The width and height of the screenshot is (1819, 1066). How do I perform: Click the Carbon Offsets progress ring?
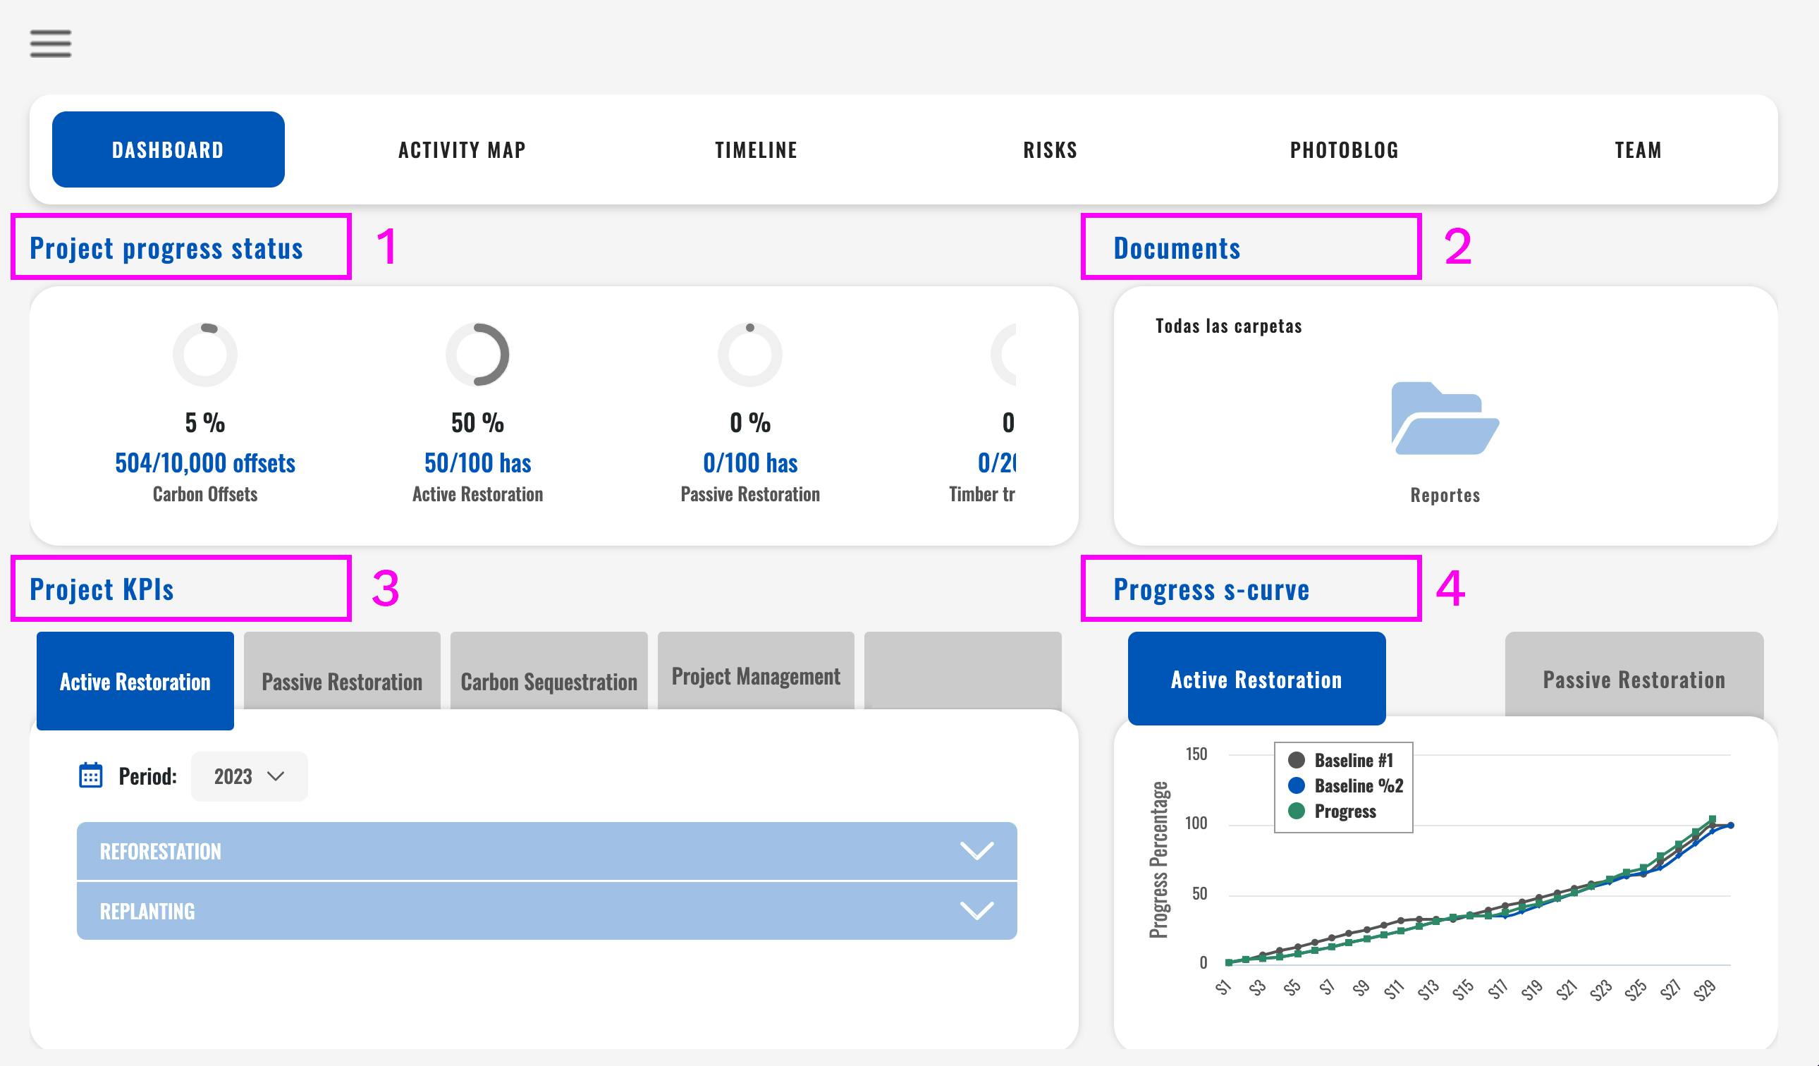(205, 355)
